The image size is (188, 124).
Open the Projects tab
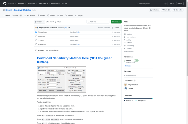(x=51, y=15)
